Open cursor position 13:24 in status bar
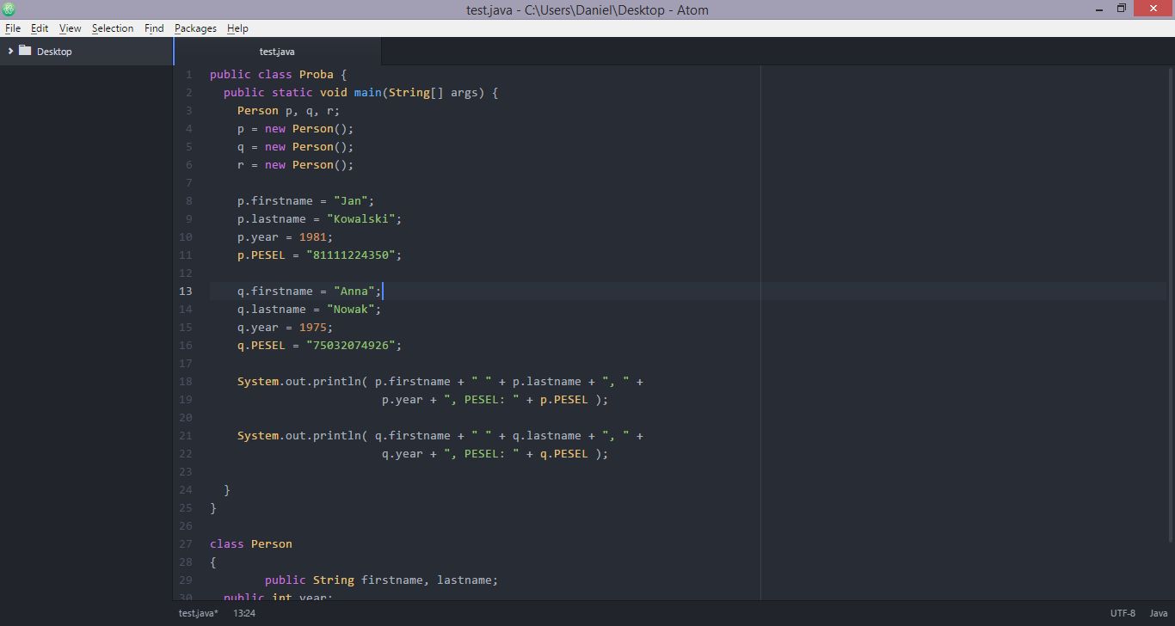 click(244, 613)
